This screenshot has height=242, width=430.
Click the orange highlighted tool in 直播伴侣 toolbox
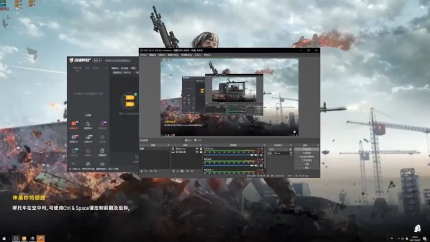click(x=74, y=125)
